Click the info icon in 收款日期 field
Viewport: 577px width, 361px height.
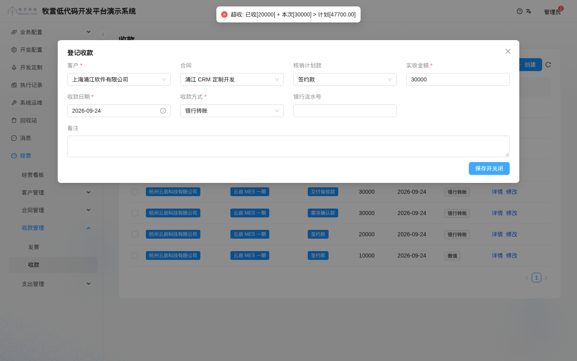tap(163, 111)
